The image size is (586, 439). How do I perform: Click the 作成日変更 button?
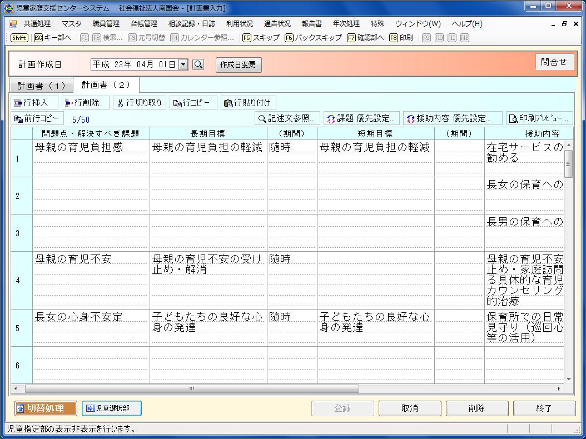(238, 64)
